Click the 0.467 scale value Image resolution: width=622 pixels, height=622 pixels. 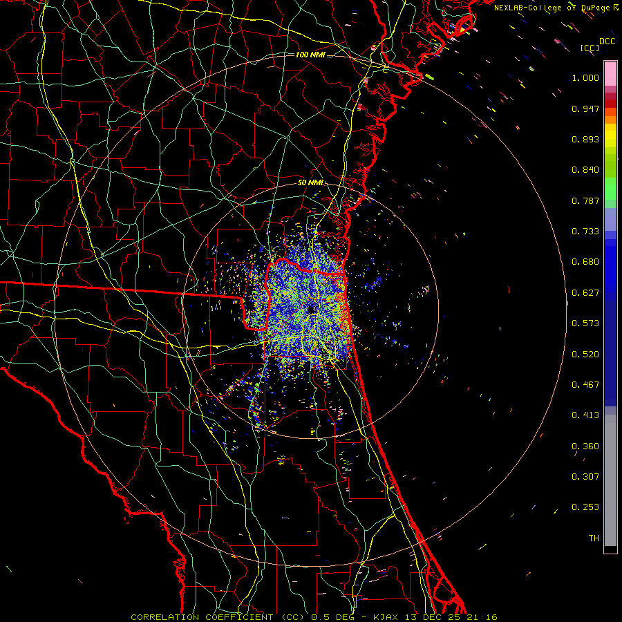[x=585, y=385]
